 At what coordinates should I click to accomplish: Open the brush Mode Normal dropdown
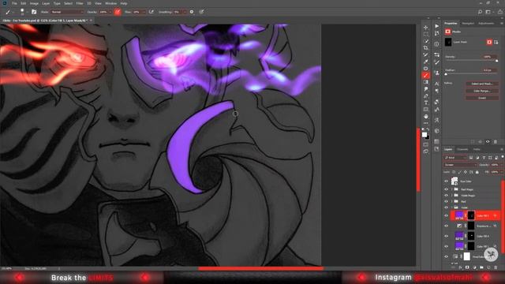coord(67,12)
